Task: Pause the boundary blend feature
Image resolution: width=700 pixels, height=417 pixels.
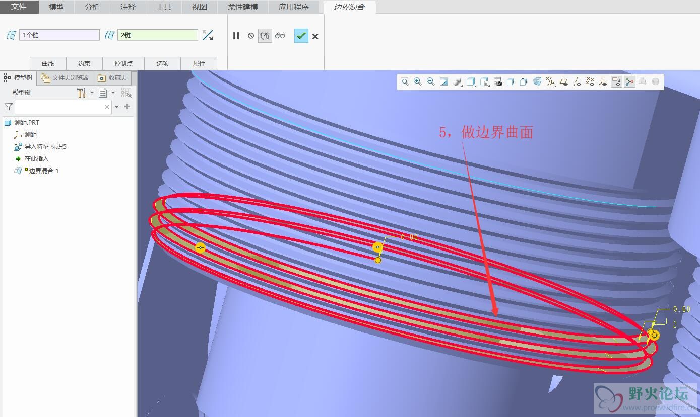Action: click(x=236, y=36)
